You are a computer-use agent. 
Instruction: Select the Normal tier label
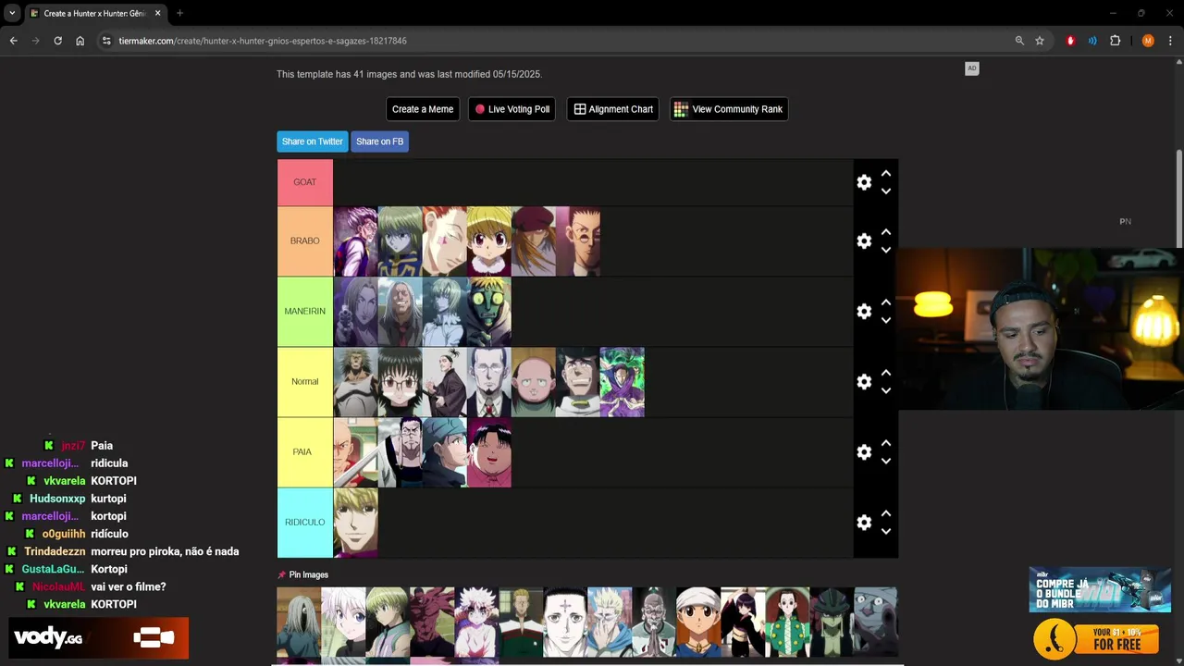[305, 382]
